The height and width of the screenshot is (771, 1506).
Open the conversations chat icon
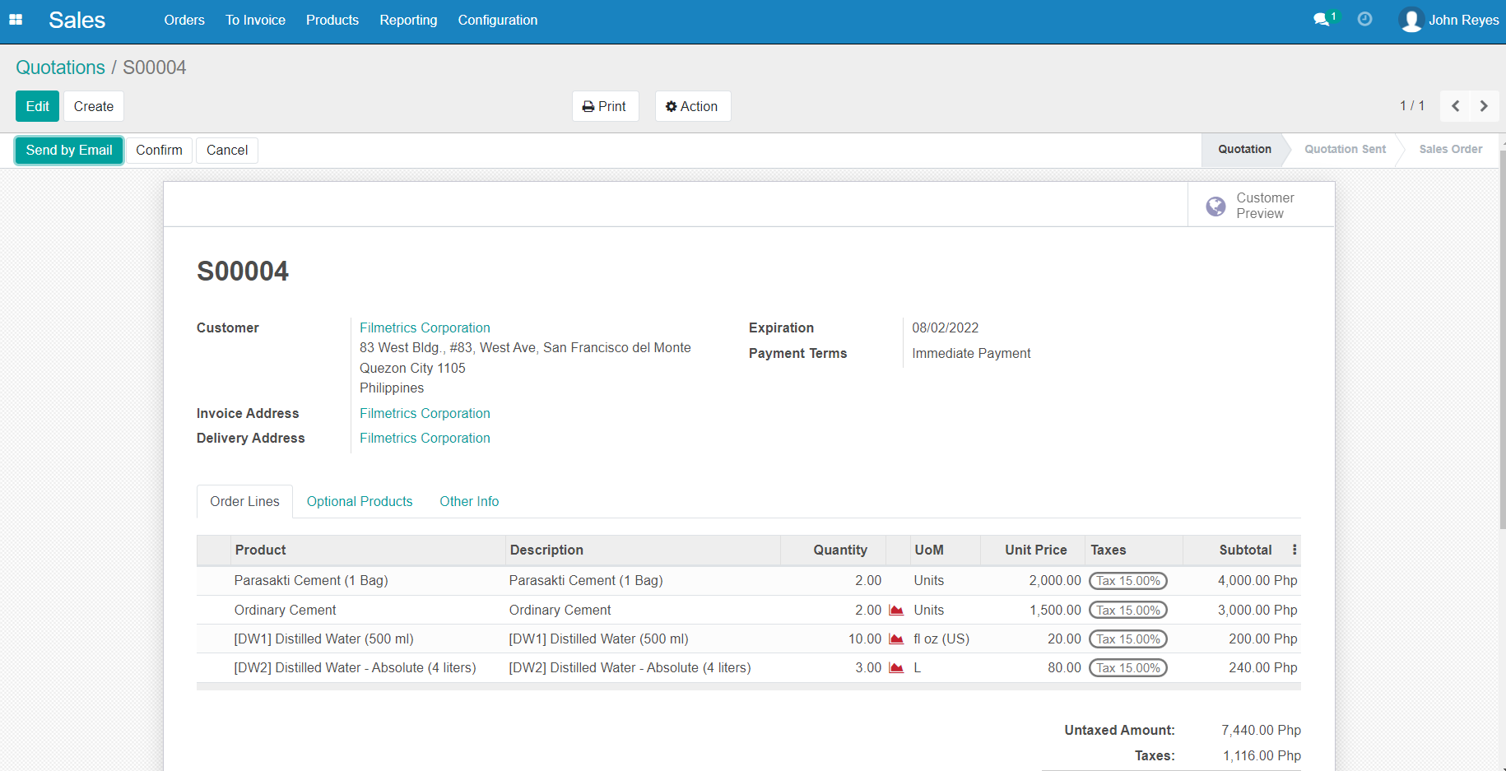tap(1322, 20)
